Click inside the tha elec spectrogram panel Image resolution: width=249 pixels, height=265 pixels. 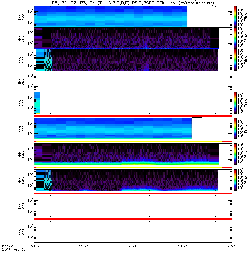point(111,17)
